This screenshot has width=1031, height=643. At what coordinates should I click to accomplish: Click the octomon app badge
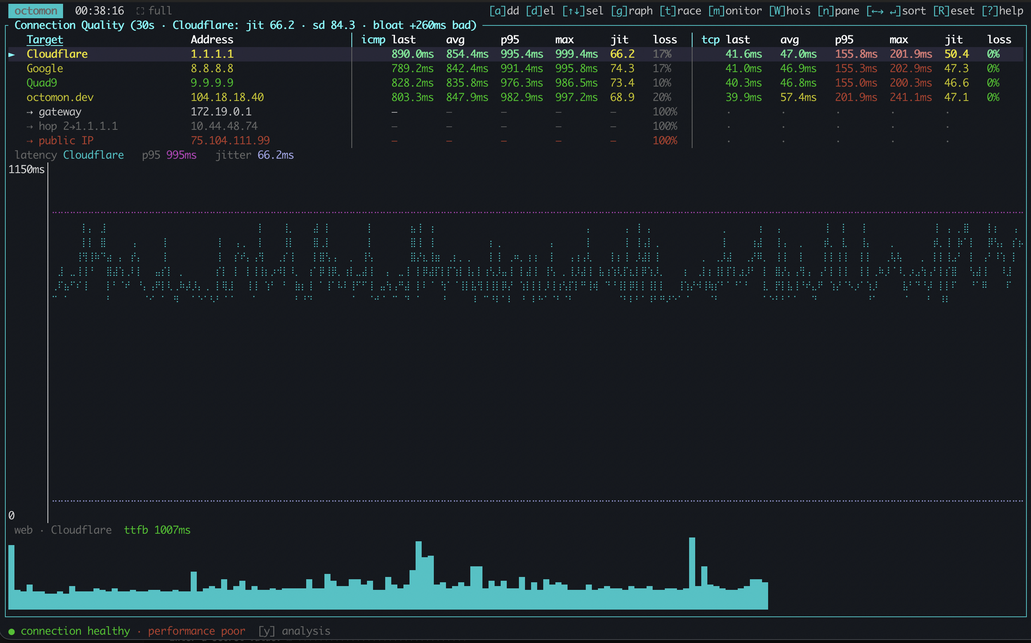(36, 11)
